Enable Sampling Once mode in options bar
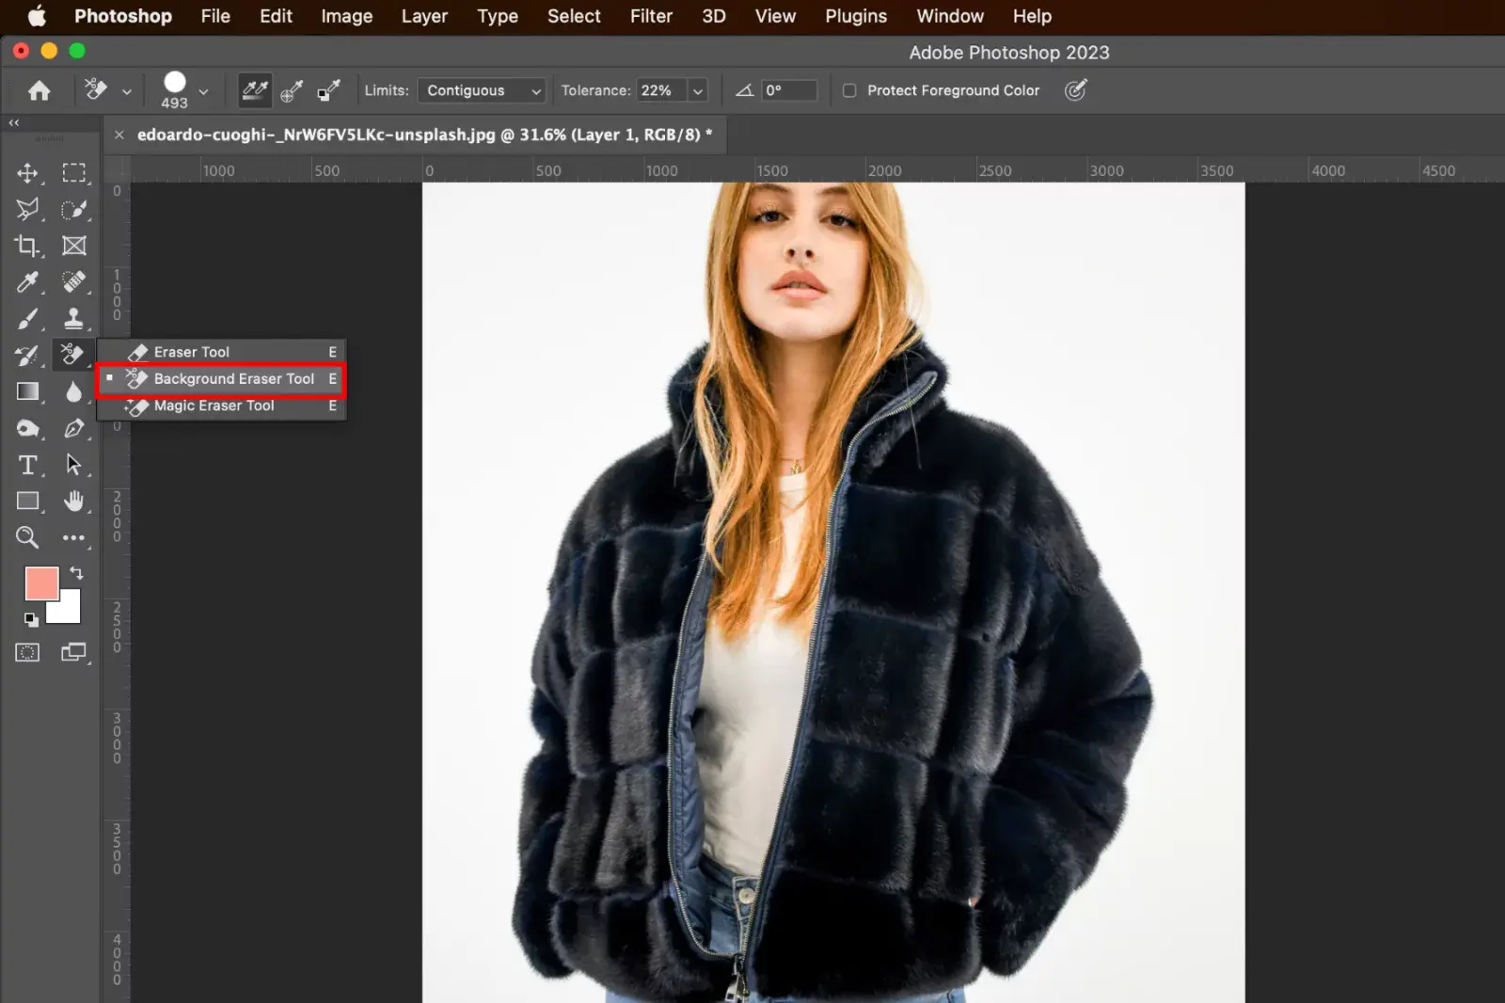The image size is (1505, 1003). [292, 90]
